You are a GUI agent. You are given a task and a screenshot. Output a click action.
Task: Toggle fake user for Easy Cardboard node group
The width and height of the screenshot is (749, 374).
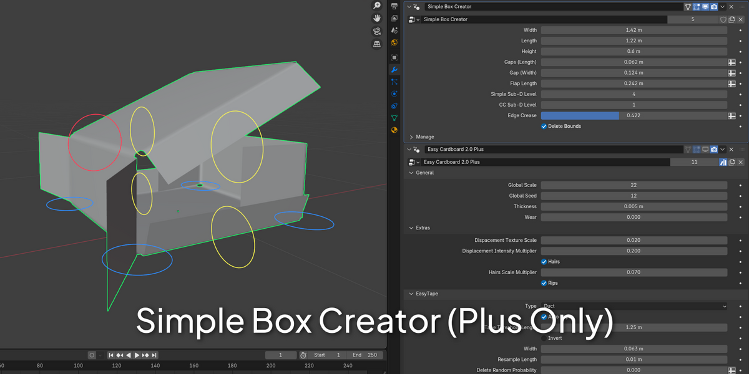[x=723, y=162]
